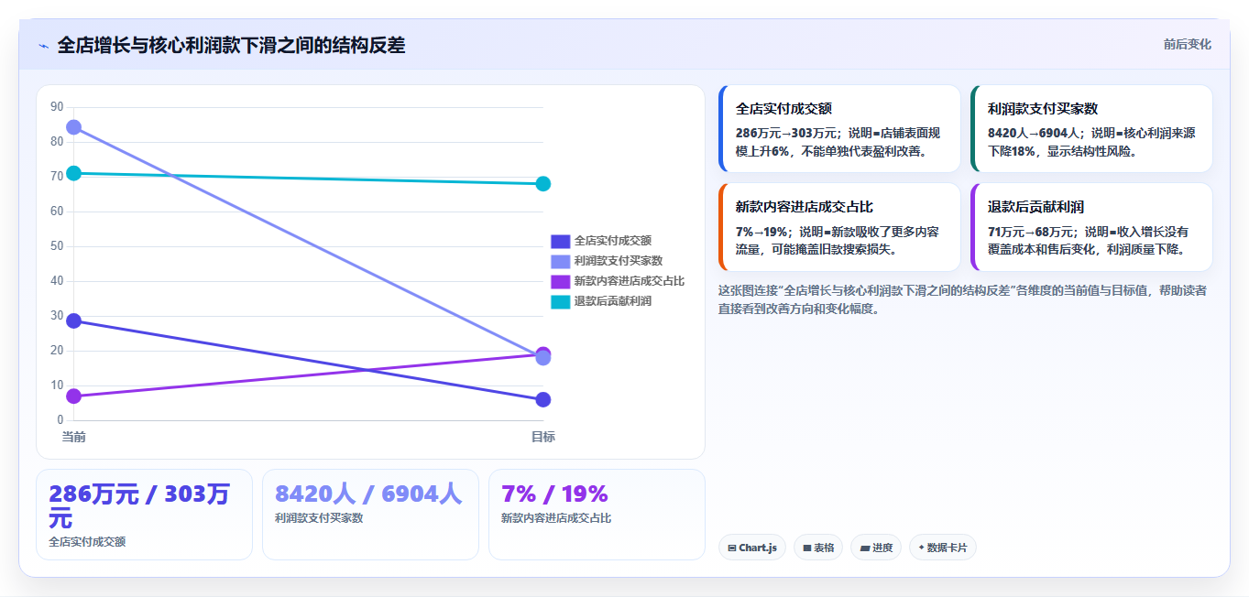This screenshot has width=1249, height=597.
Task: Click the 当前 x-axis label
Action: (74, 437)
